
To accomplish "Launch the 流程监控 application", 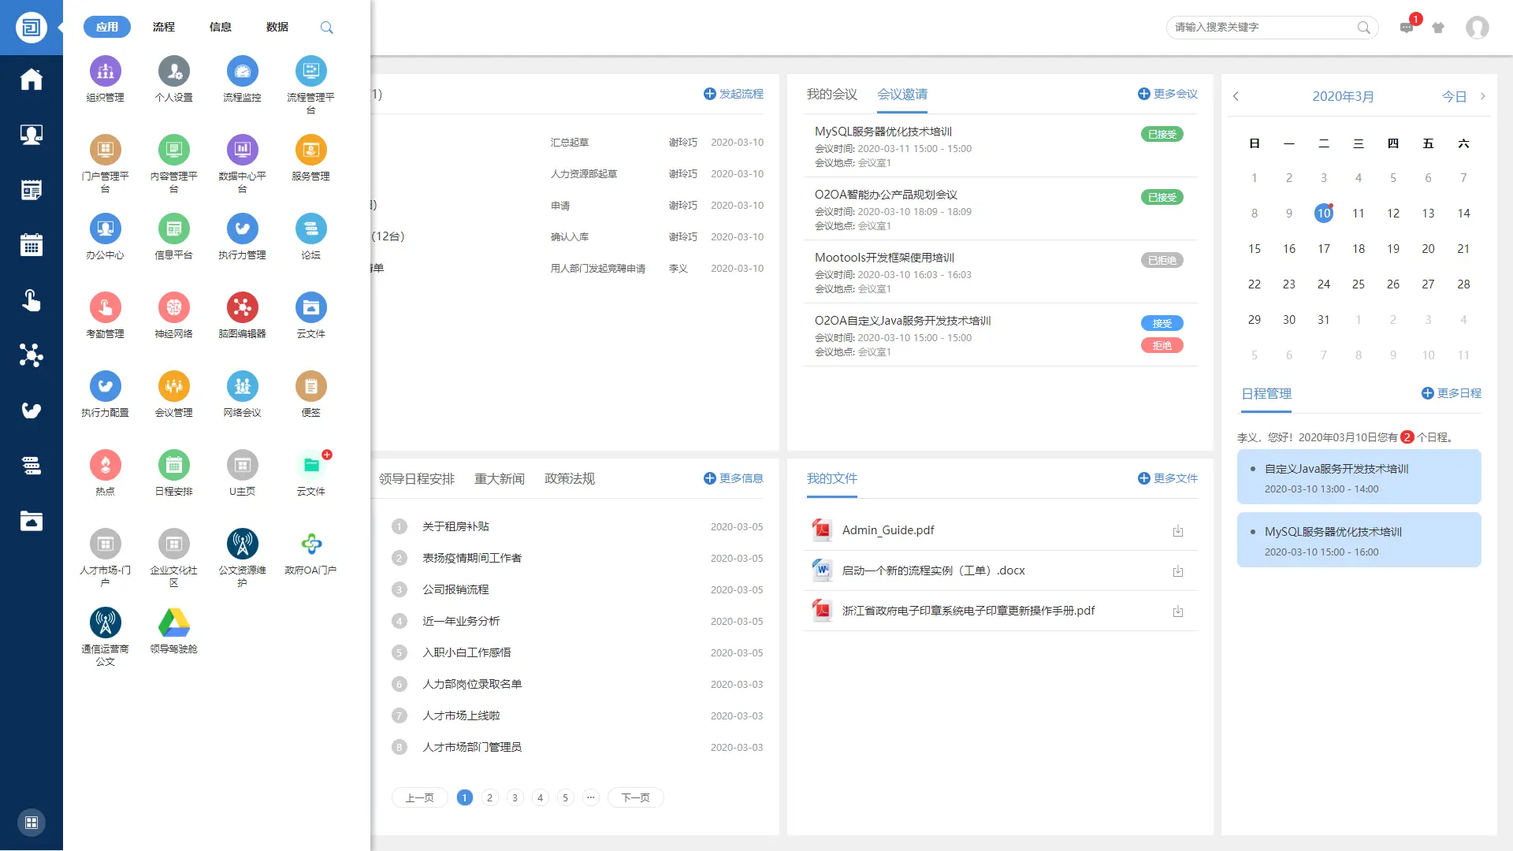I will pos(242,72).
